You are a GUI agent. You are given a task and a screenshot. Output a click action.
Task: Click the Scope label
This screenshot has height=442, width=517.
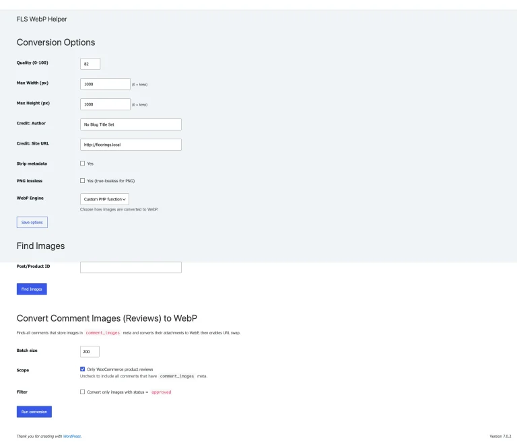coord(23,370)
